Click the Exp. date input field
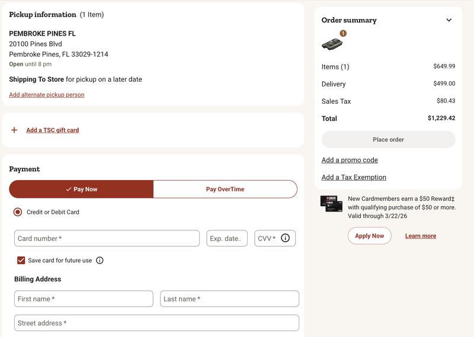This screenshot has height=337, width=474. (x=226, y=238)
